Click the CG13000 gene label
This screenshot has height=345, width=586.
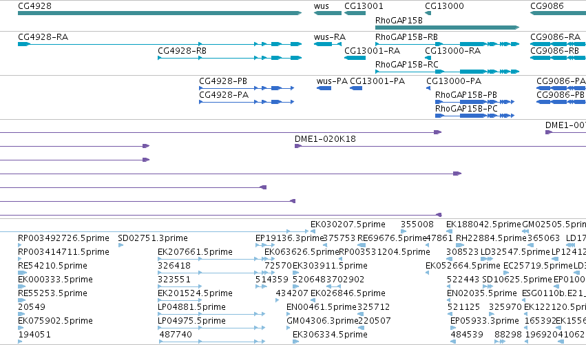tap(444, 6)
